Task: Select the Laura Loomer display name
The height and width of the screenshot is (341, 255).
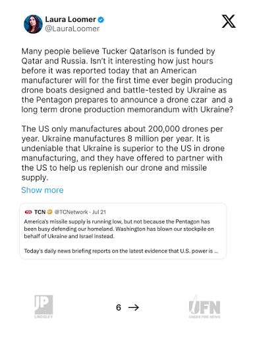Action: [x=71, y=19]
